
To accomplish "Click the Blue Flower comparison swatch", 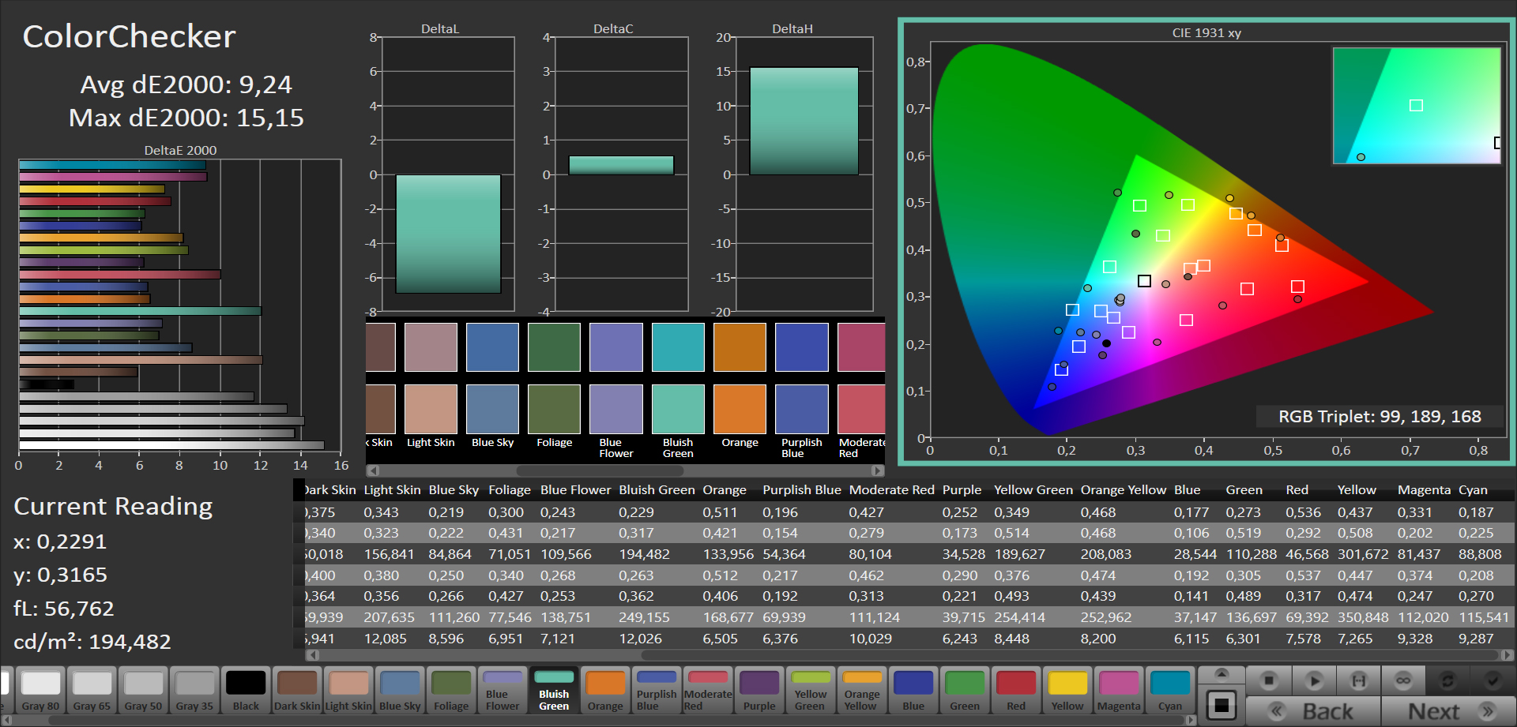I will (x=616, y=378).
